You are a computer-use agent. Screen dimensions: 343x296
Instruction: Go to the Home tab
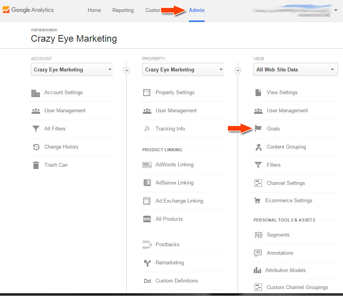[94, 10]
